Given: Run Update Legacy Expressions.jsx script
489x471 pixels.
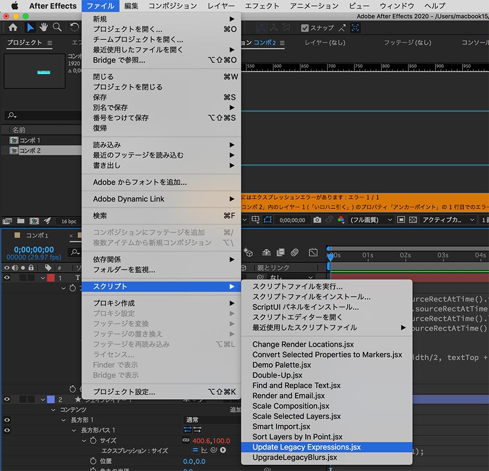Looking at the screenshot, I should point(306,447).
